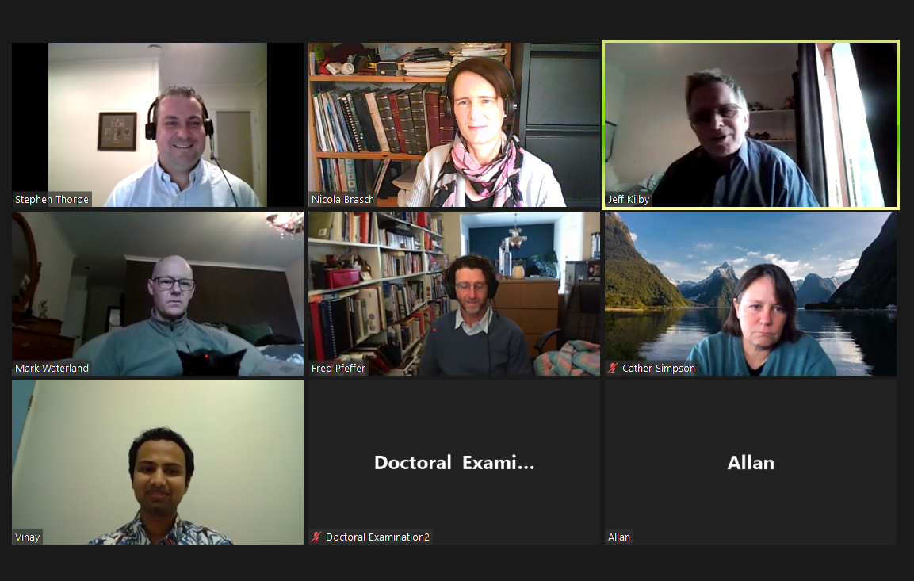Select Mark Waterland's video tile

click(x=158, y=294)
